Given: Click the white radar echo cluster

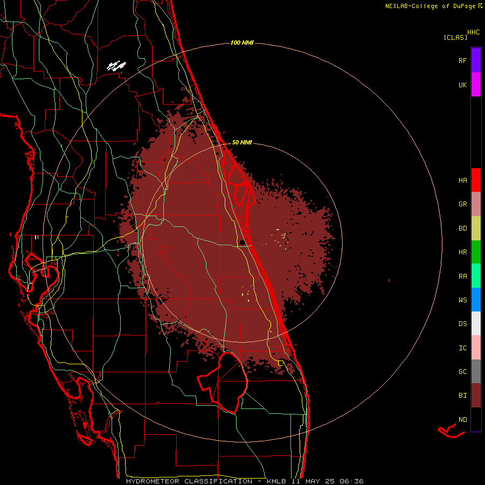Looking at the screenshot, I should pyautogui.click(x=116, y=66).
